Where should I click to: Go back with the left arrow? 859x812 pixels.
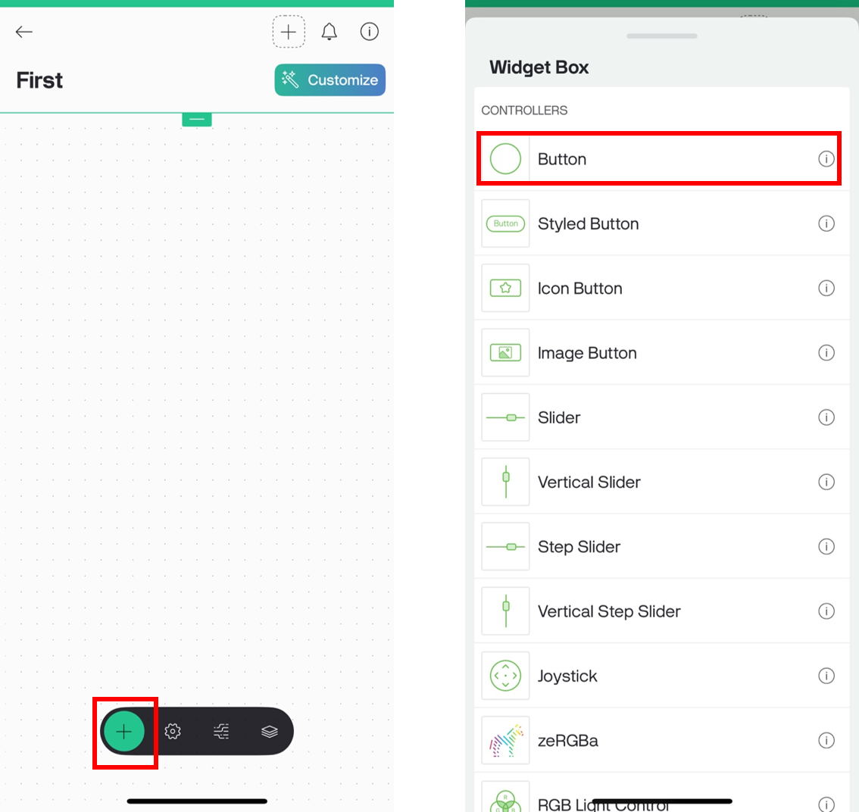24,32
